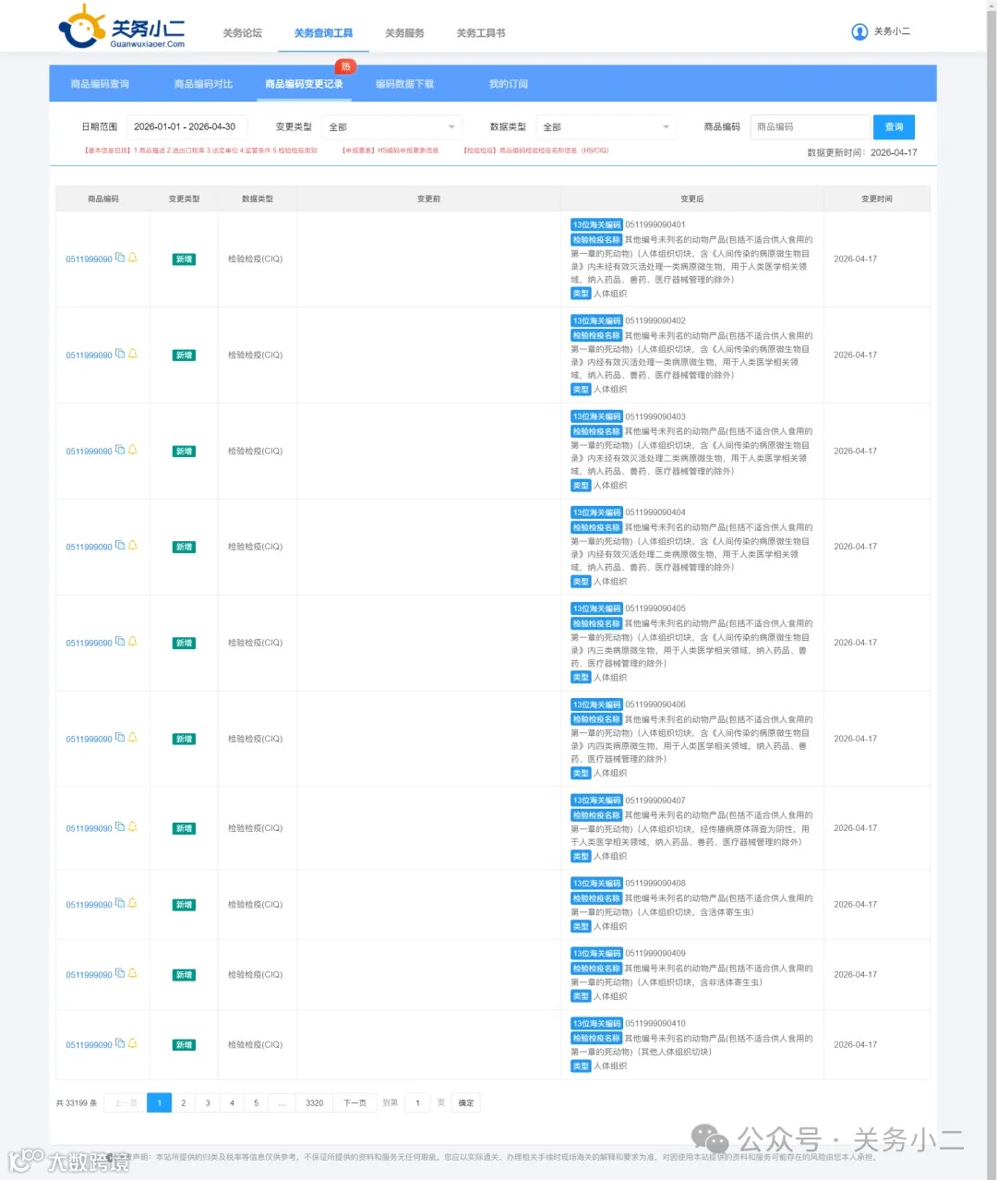This screenshot has width=997, height=1180.
Task: Open code link in row 0511999090405
Action: (x=89, y=644)
